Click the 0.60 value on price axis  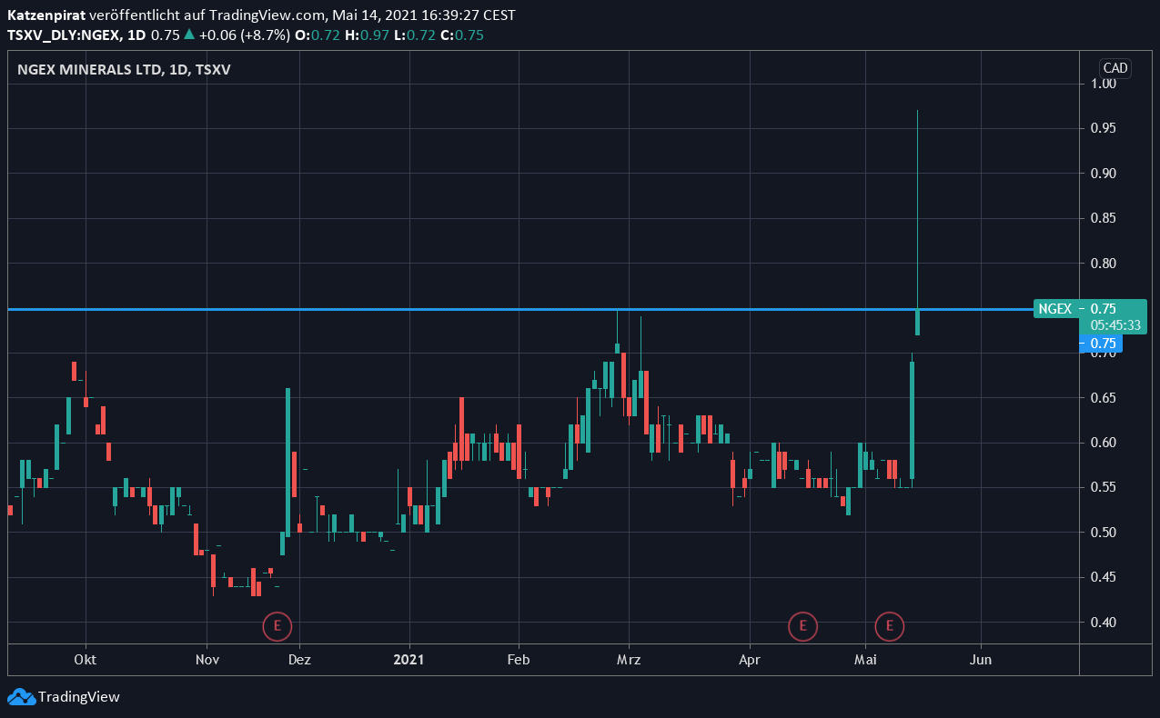(1104, 443)
